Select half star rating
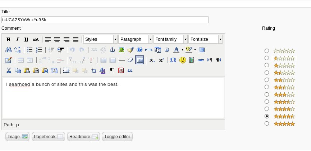The width and height of the screenshot is (311, 151). tap(267, 58)
